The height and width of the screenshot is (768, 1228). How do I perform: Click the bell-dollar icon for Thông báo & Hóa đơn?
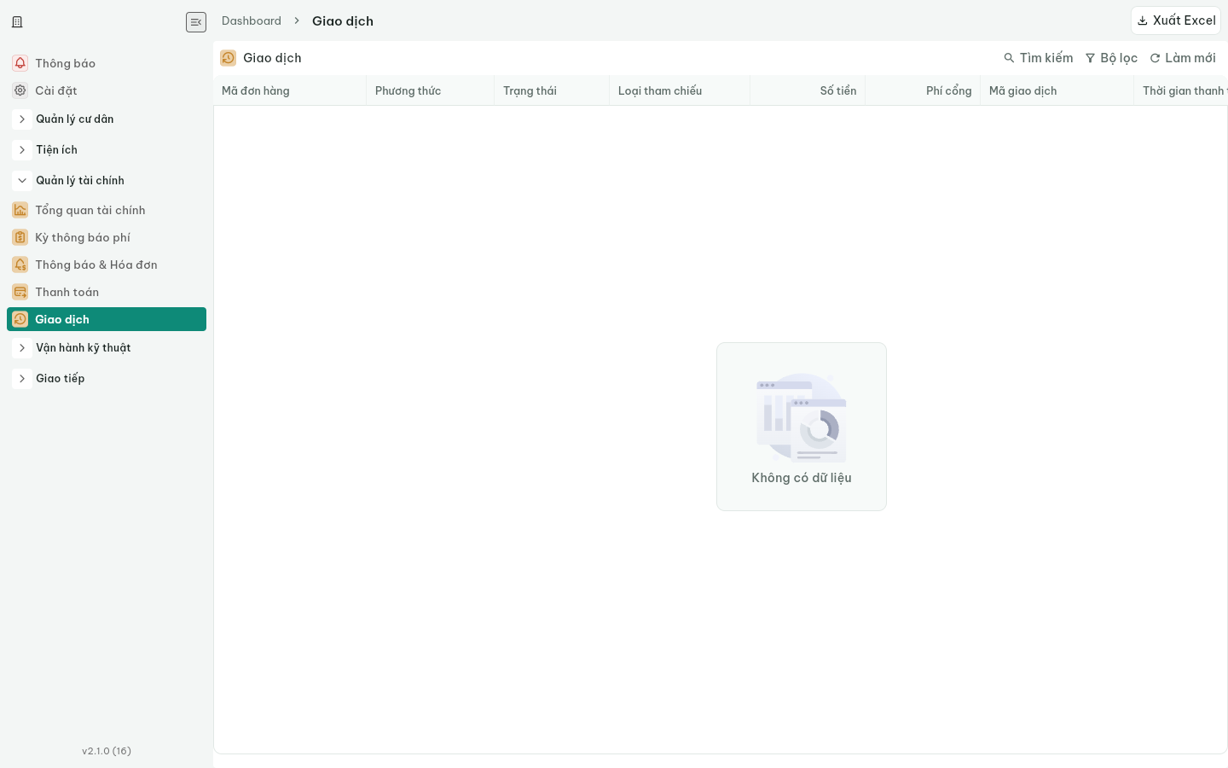(20, 265)
